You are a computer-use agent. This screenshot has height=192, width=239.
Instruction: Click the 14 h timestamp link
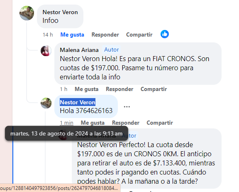(x=48, y=35)
